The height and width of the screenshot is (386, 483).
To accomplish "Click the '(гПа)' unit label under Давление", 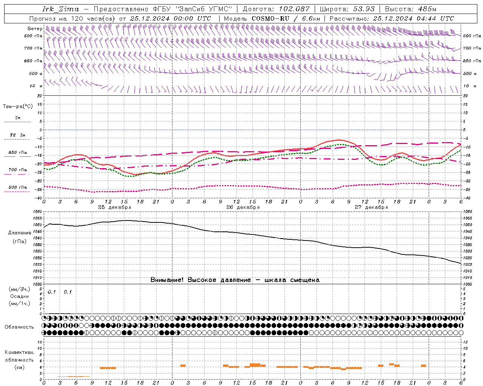I will [x=20, y=241].
